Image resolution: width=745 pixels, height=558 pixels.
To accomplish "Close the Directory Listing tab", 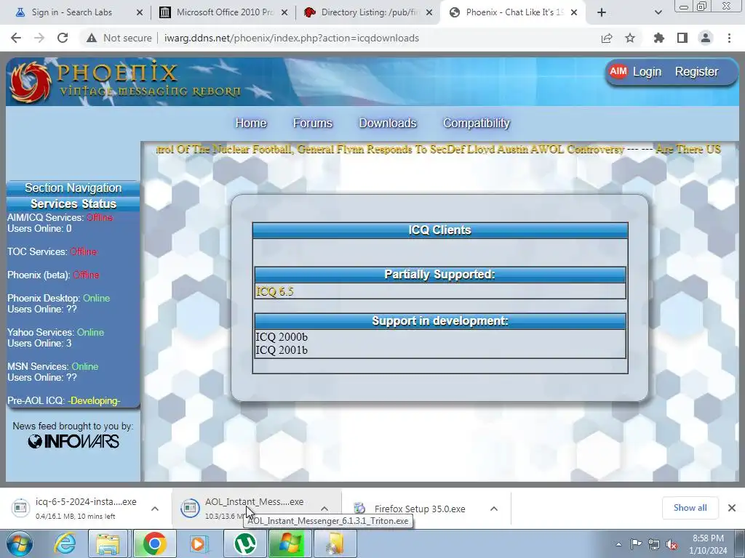I will [x=429, y=12].
